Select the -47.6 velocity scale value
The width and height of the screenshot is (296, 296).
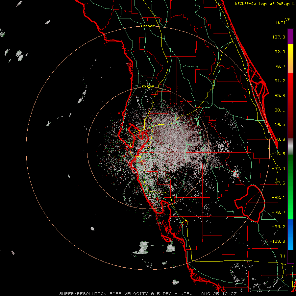click(x=279, y=183)
